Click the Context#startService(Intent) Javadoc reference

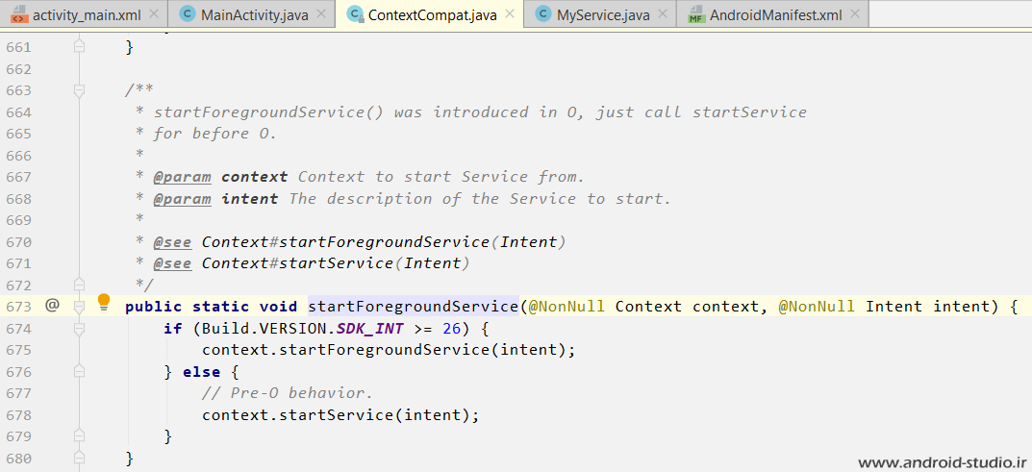pos(336,263)
